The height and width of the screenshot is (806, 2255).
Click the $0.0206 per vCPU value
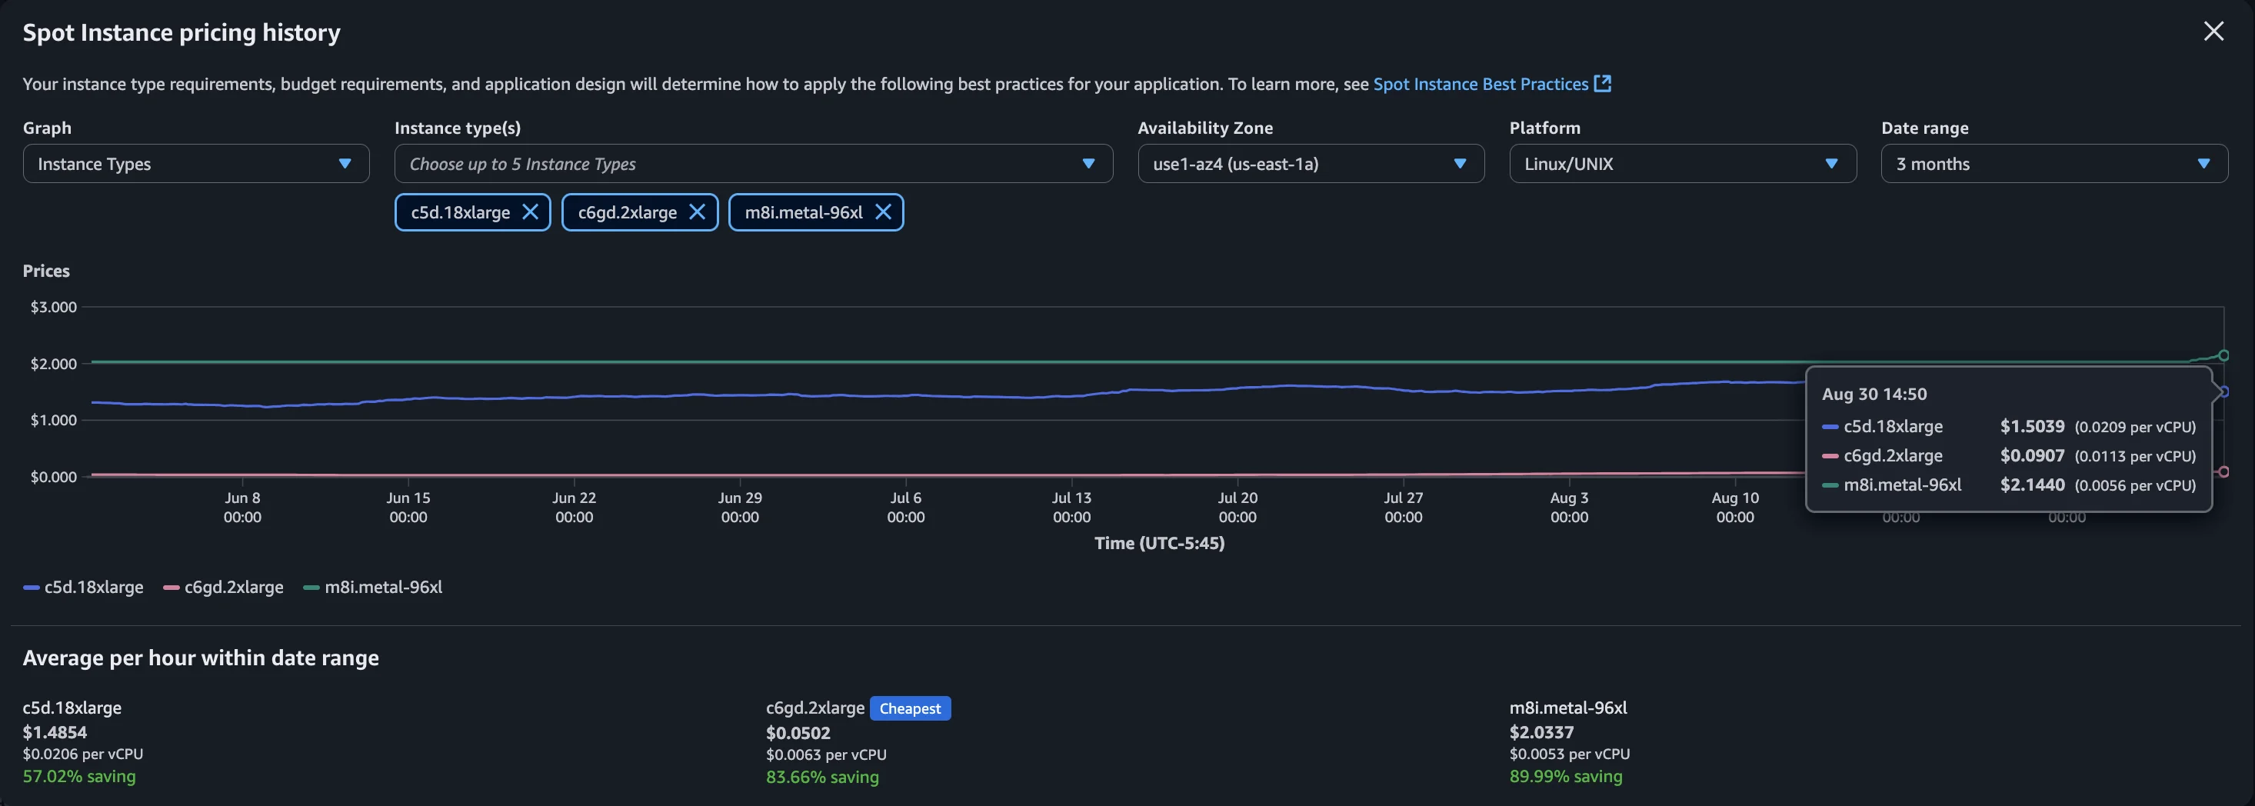[x=83, y=754]
